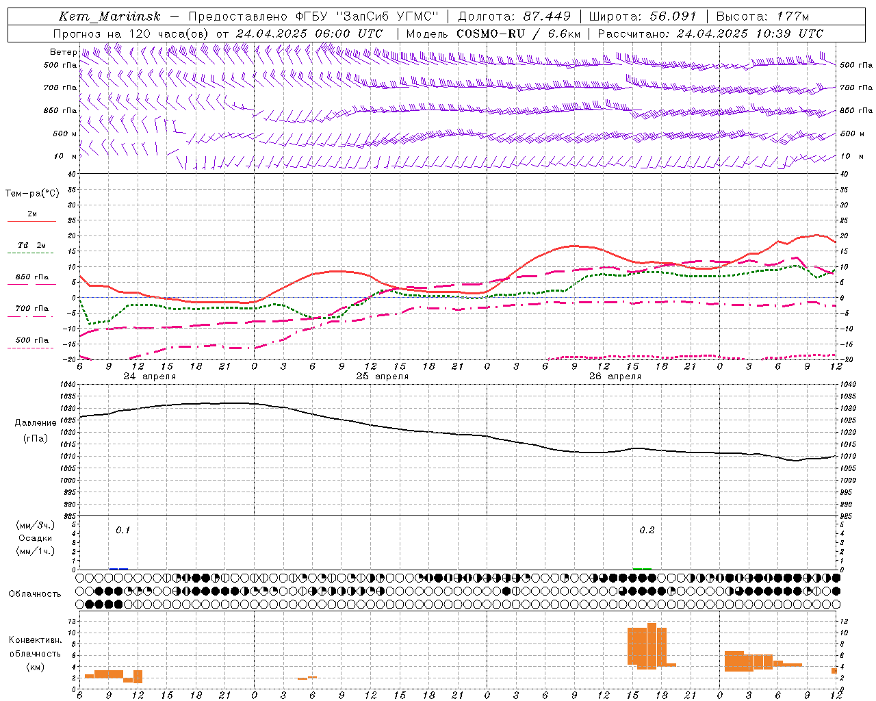Select 'Прогноз на 120 часа(ов)' forecast header text
This screenshot has width=876, height=701.
point(131,34)
